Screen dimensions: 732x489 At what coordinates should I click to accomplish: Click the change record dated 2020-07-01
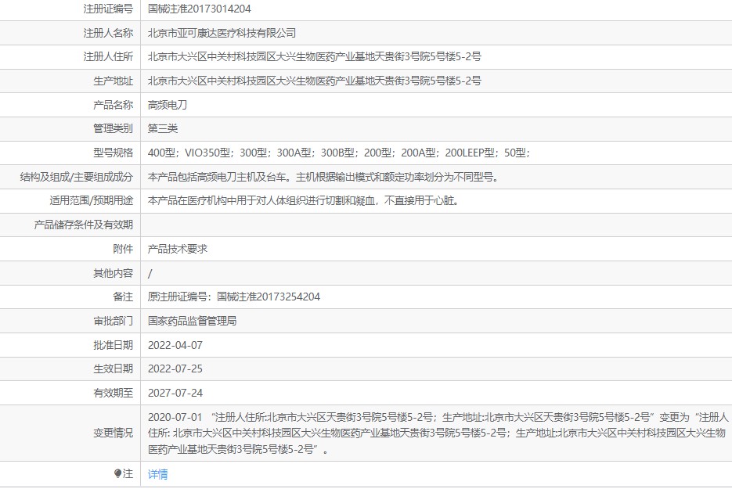pos(438,433)
